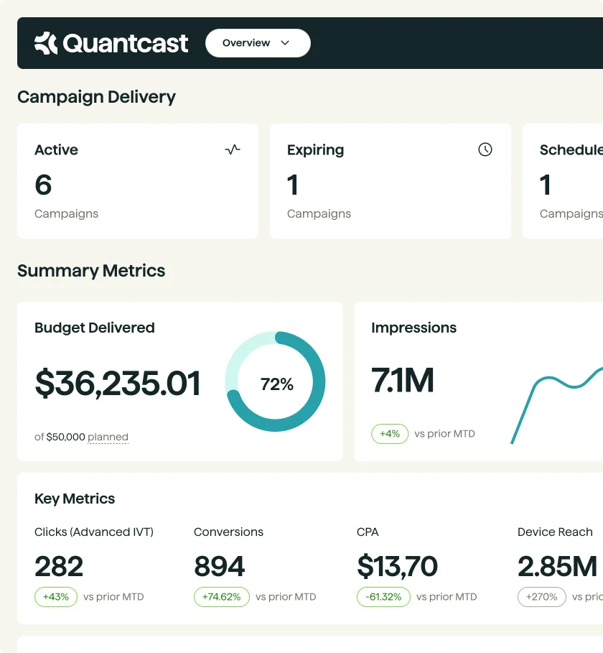Click the +270% device reach badge
Image resolution: width=603 pixels, height=653 pixels.
pos(542,597)
